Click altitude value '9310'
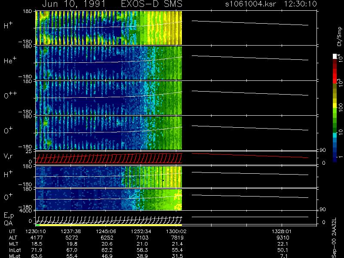 [x=283, y=238]
